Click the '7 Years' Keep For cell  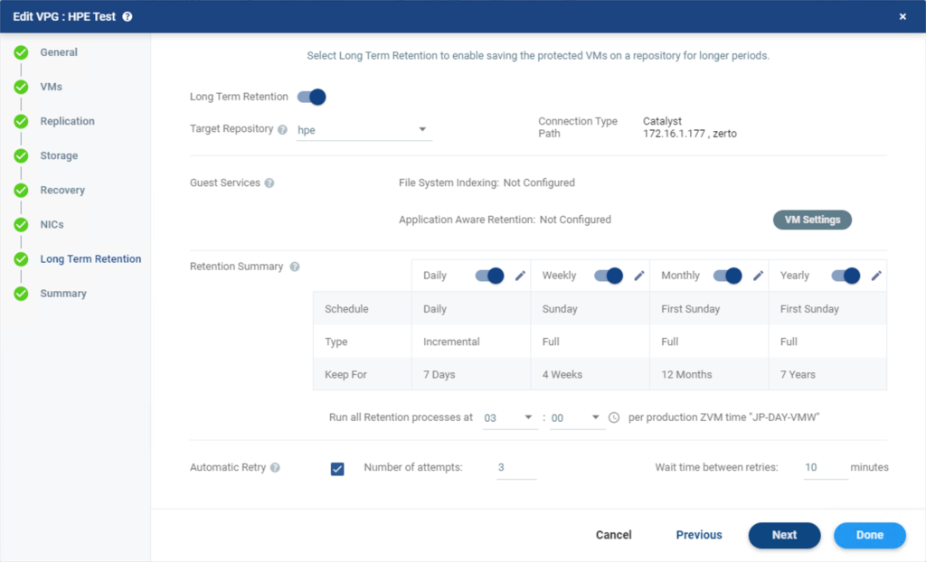(x=827, y=374)
